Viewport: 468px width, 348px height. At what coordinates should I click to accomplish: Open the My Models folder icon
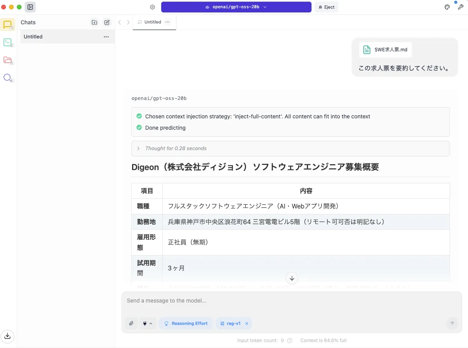pyautogui.click(x=7, y=60)
